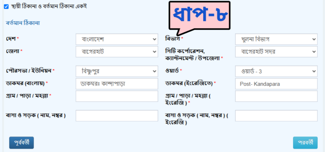
Task: Click the chevron arrow of the ওয়ার্ড dropdown
Action: [x=313, y=72]
